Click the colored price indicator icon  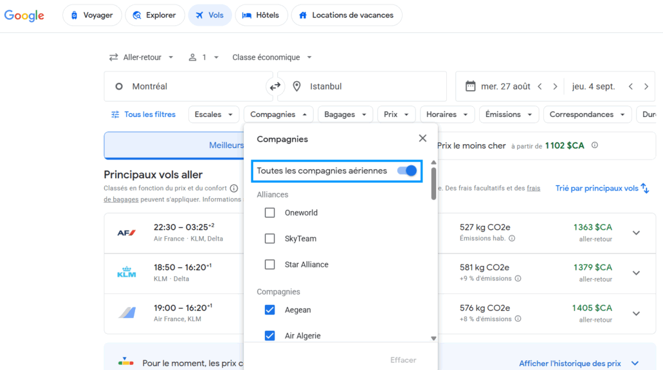pyautogui.click(x=125, y=362)
